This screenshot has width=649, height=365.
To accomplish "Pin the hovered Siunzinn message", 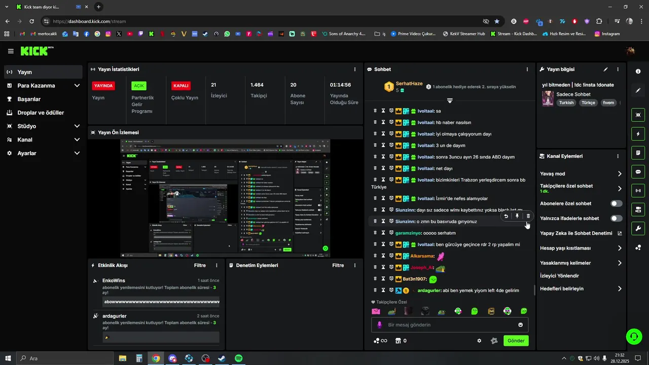I will coord(517,216).
